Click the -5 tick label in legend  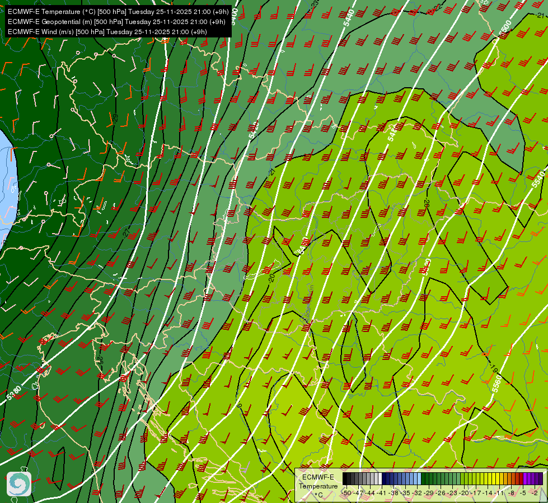(x=522, y=493)
